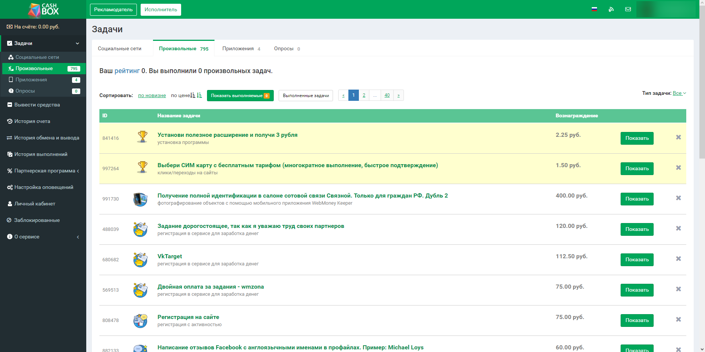This screenshot has width=705, height=352.
Task: Open the language flag selector
Action: tap(594, 9)
